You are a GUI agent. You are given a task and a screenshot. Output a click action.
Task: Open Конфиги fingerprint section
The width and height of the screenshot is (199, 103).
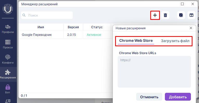pyautogui.click(x=8, y=59)
